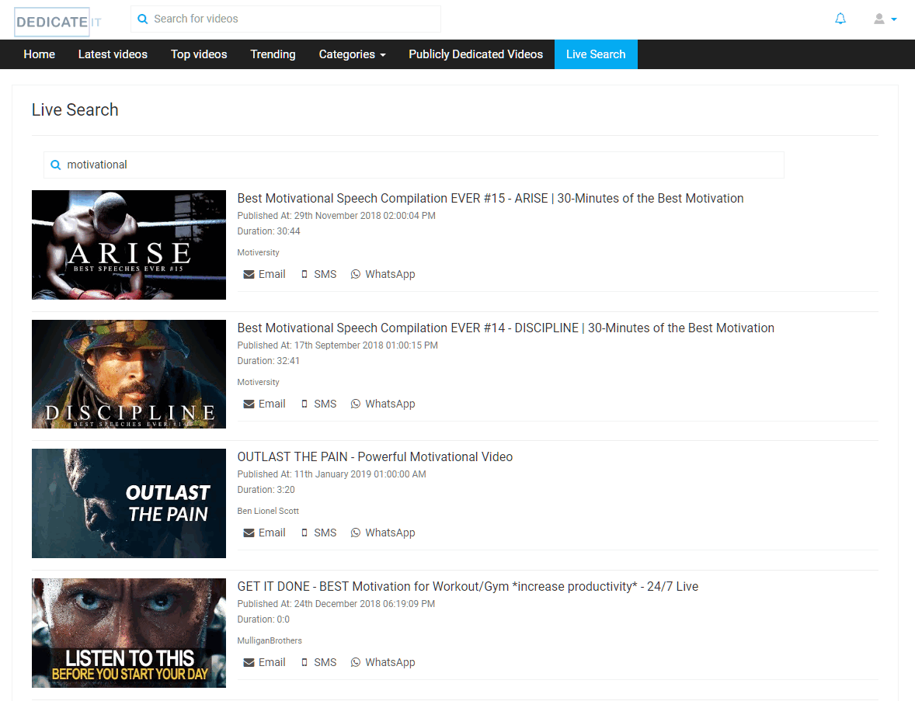Open OUTLAST THE PAIN video title
Image resolution: width=915 pixels, height=701 pixels.
pyautogui.click(x=374, y=456)
